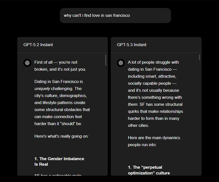The height and width of the screenshot is (182, 219).
Task: Click the phrase "quirks that make relationships"
Action: pos(155,111)
